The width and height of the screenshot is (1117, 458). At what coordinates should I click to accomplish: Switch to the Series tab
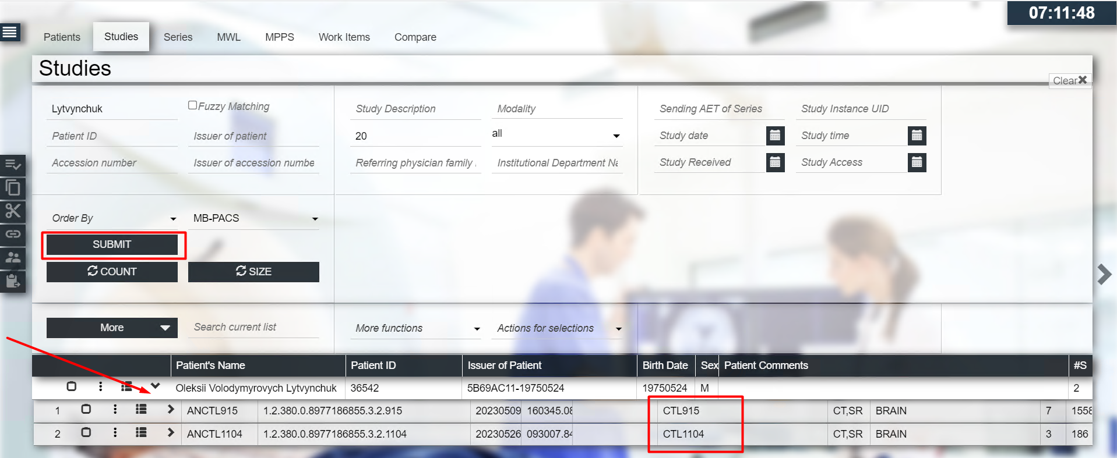pyautogui.click(x=178, y=37)
